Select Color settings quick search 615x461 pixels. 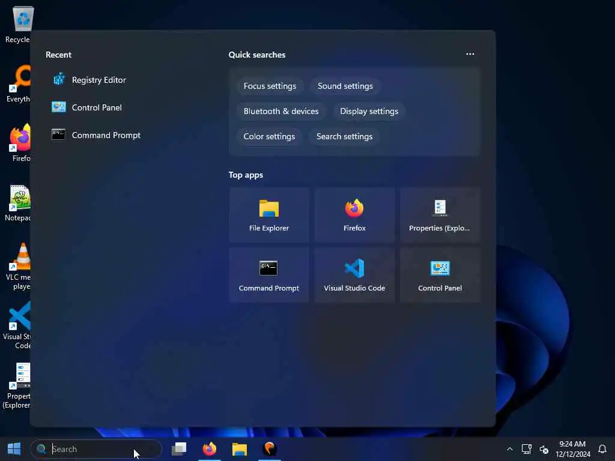pyautogui.click(x=269, y=136)
